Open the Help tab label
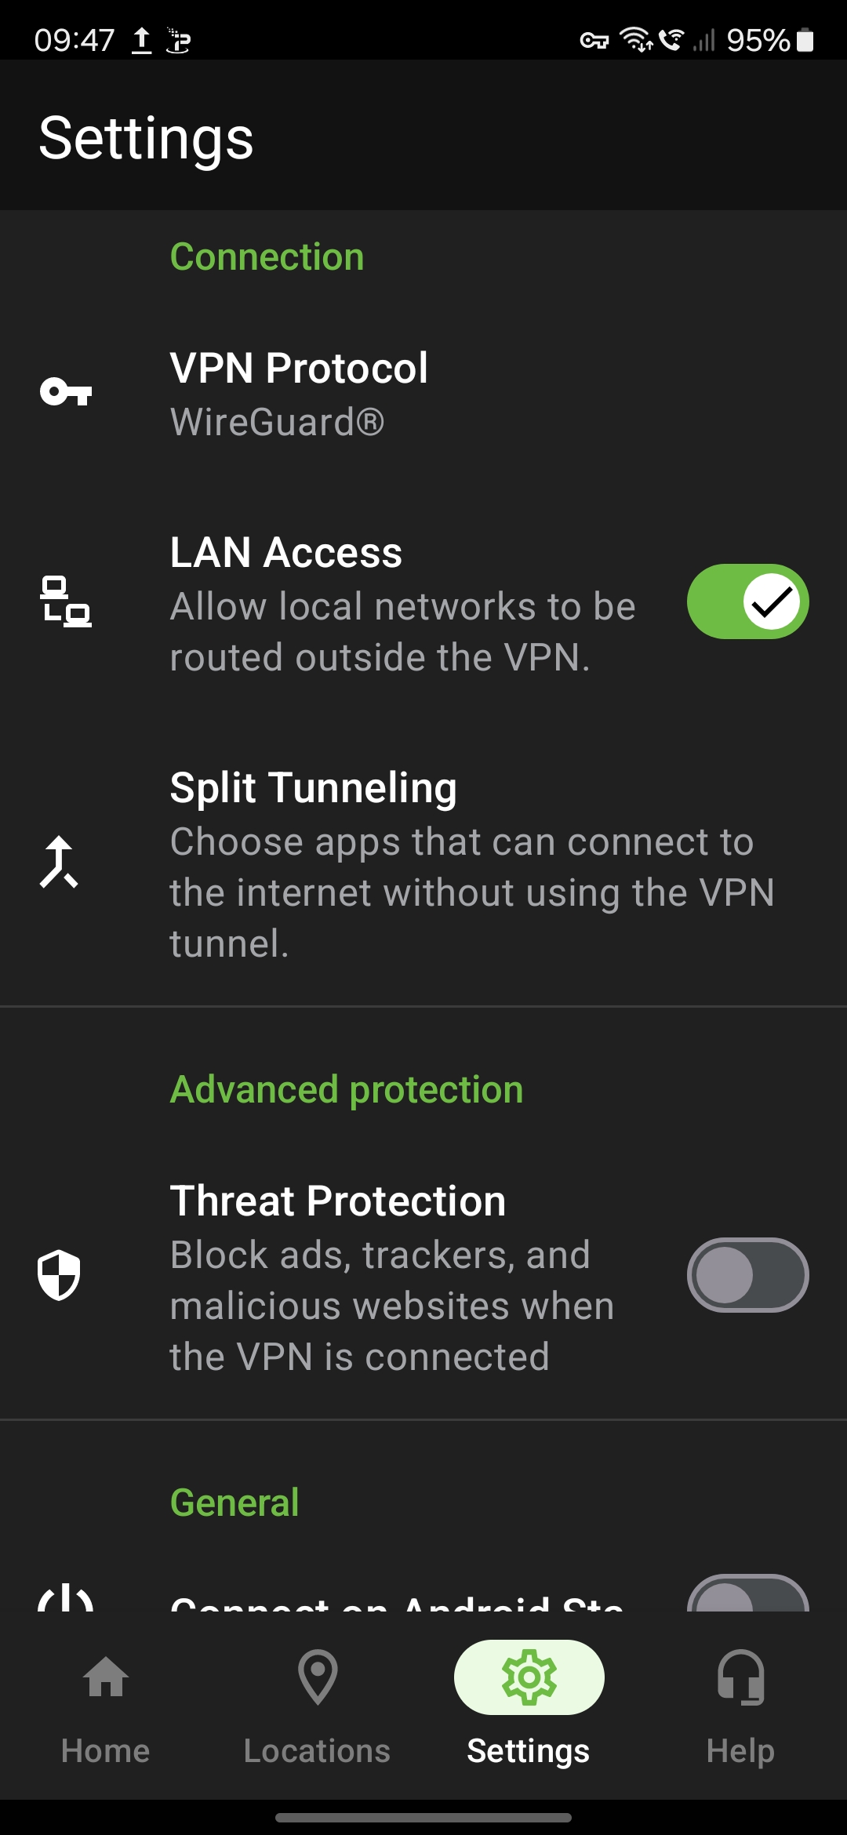Screen dimensions: 847x1835 pyautogui.click(x=740, y=1750)
